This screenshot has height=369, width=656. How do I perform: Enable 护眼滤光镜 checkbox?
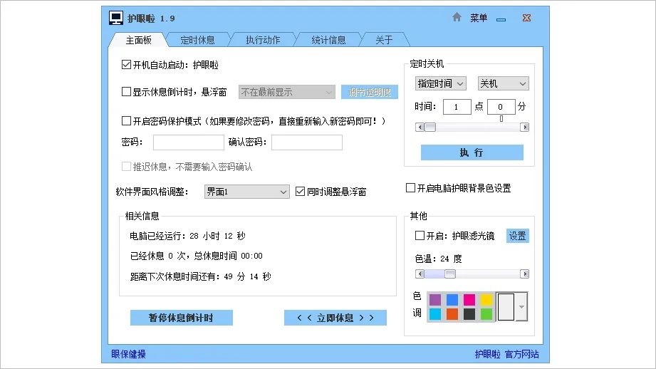(x=420, y=236)
